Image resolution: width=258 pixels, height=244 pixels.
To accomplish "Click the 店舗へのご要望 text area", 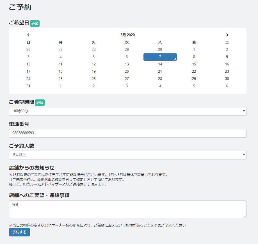I will [128, 209].
